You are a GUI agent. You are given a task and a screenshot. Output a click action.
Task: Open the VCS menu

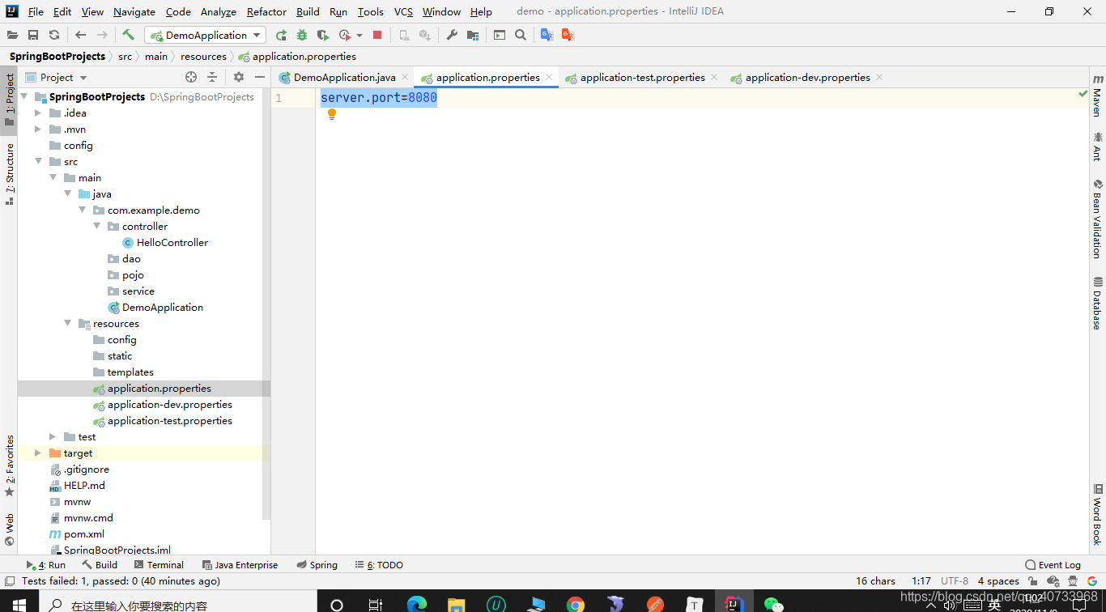(403, 11)
